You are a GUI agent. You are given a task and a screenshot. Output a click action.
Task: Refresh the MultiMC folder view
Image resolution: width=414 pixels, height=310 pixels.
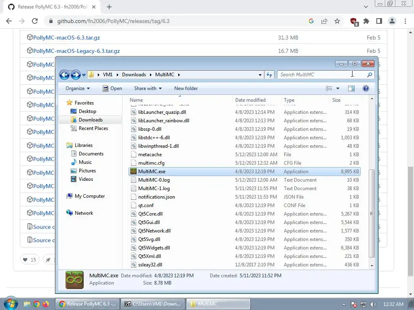pos(269,75)
